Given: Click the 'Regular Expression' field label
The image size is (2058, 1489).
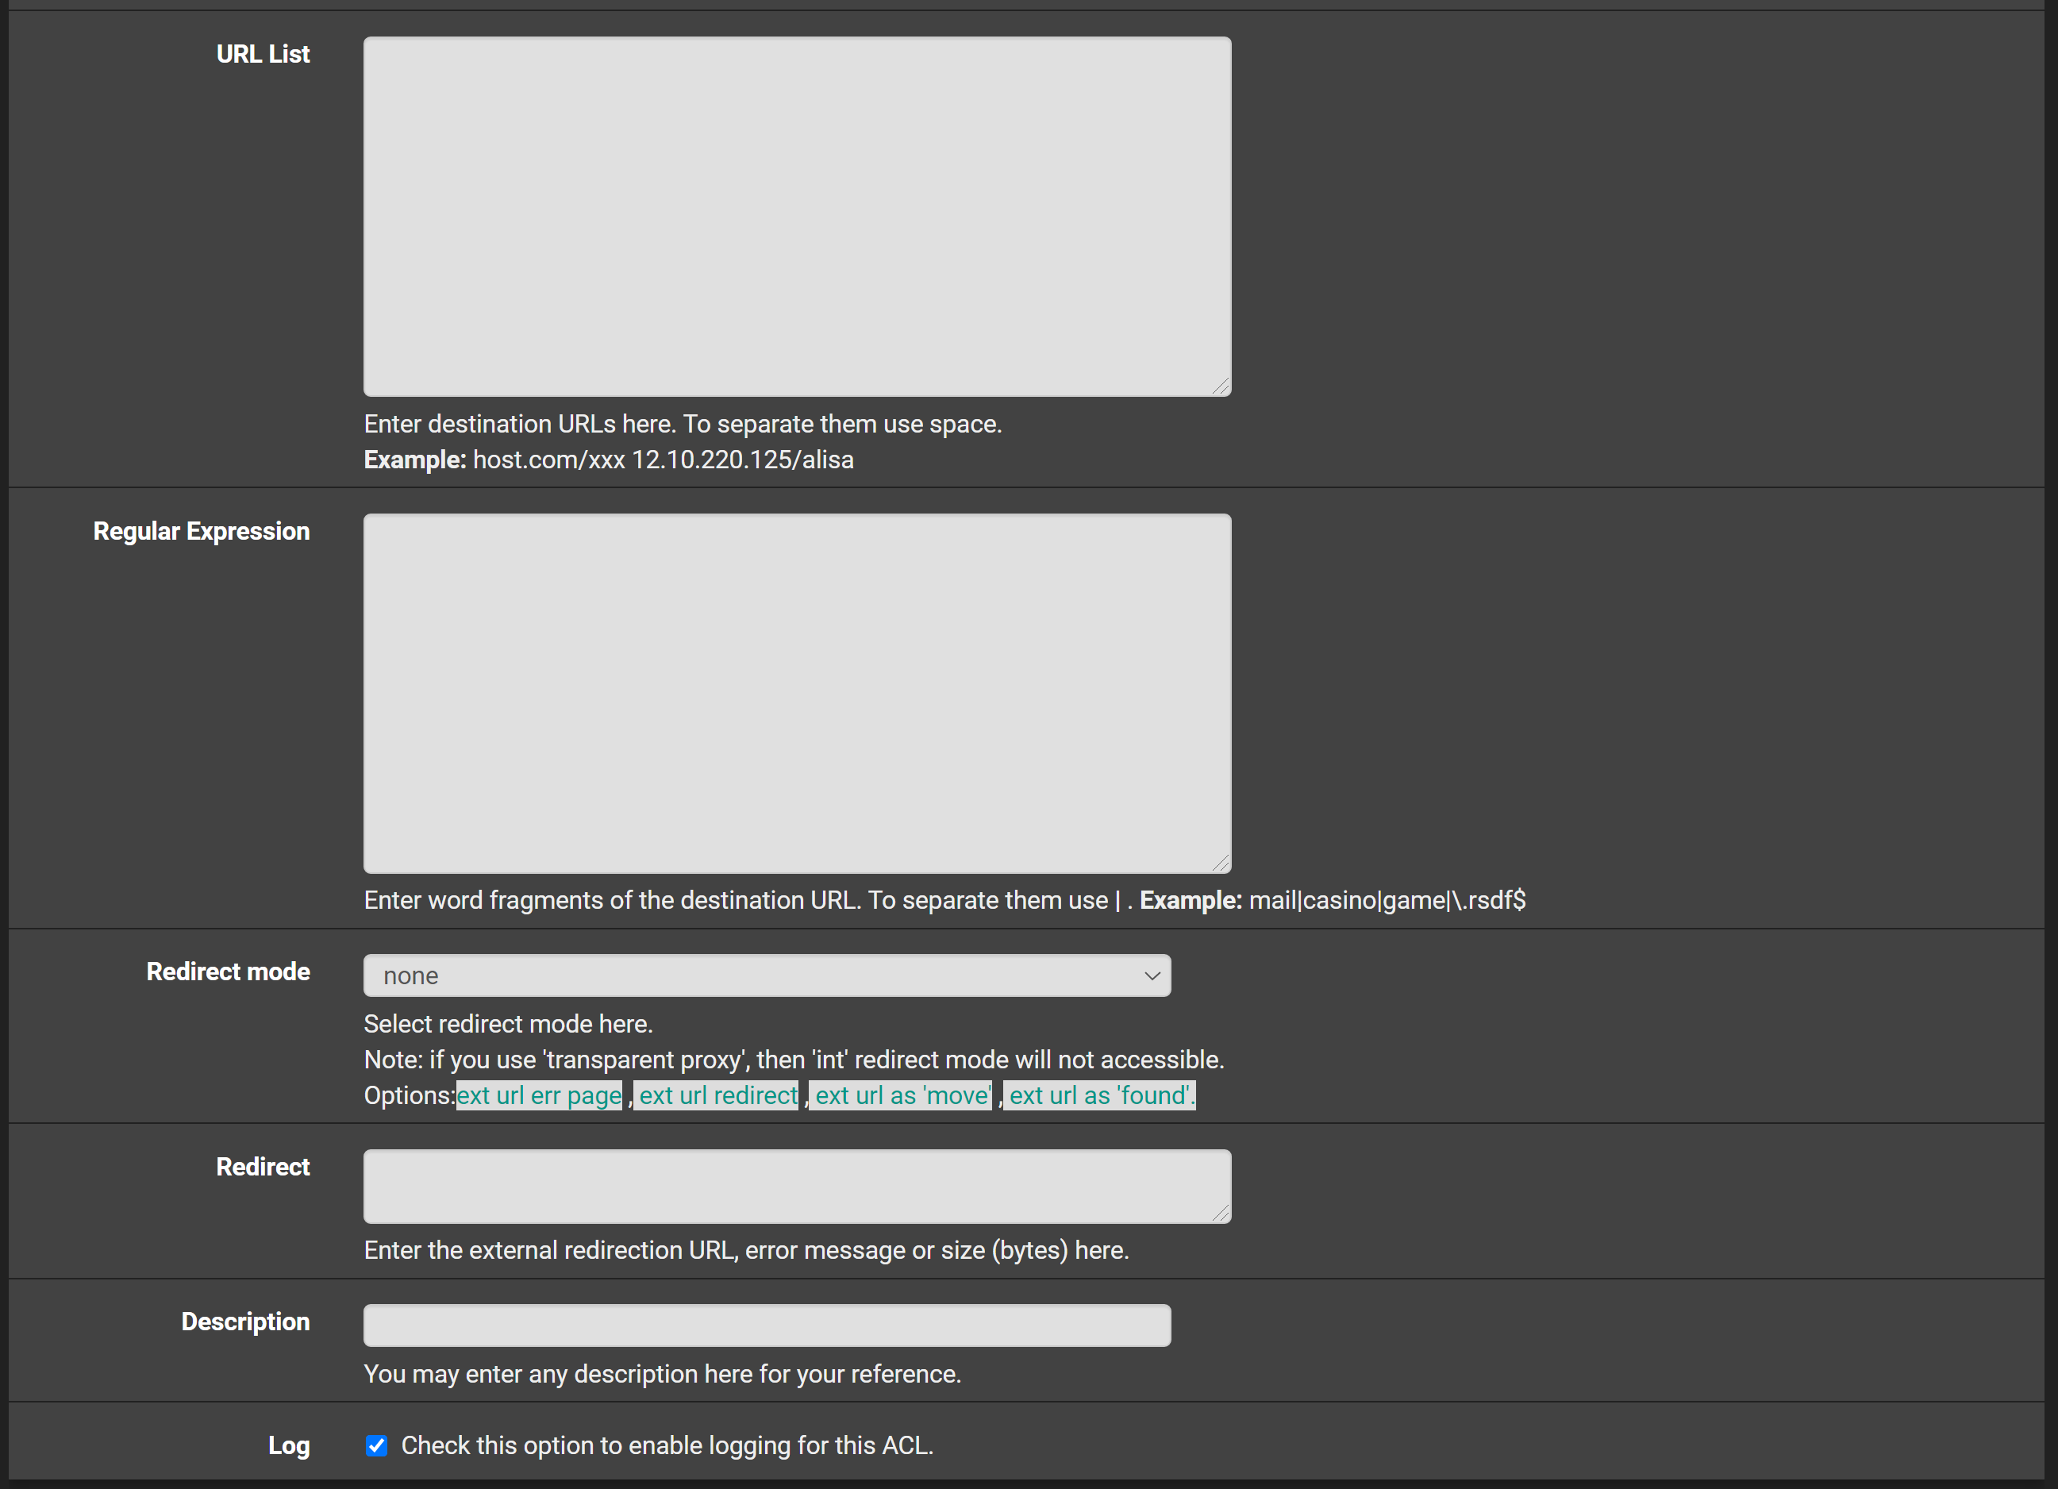Looking at the screenshot, I should (x=202, y=531).
